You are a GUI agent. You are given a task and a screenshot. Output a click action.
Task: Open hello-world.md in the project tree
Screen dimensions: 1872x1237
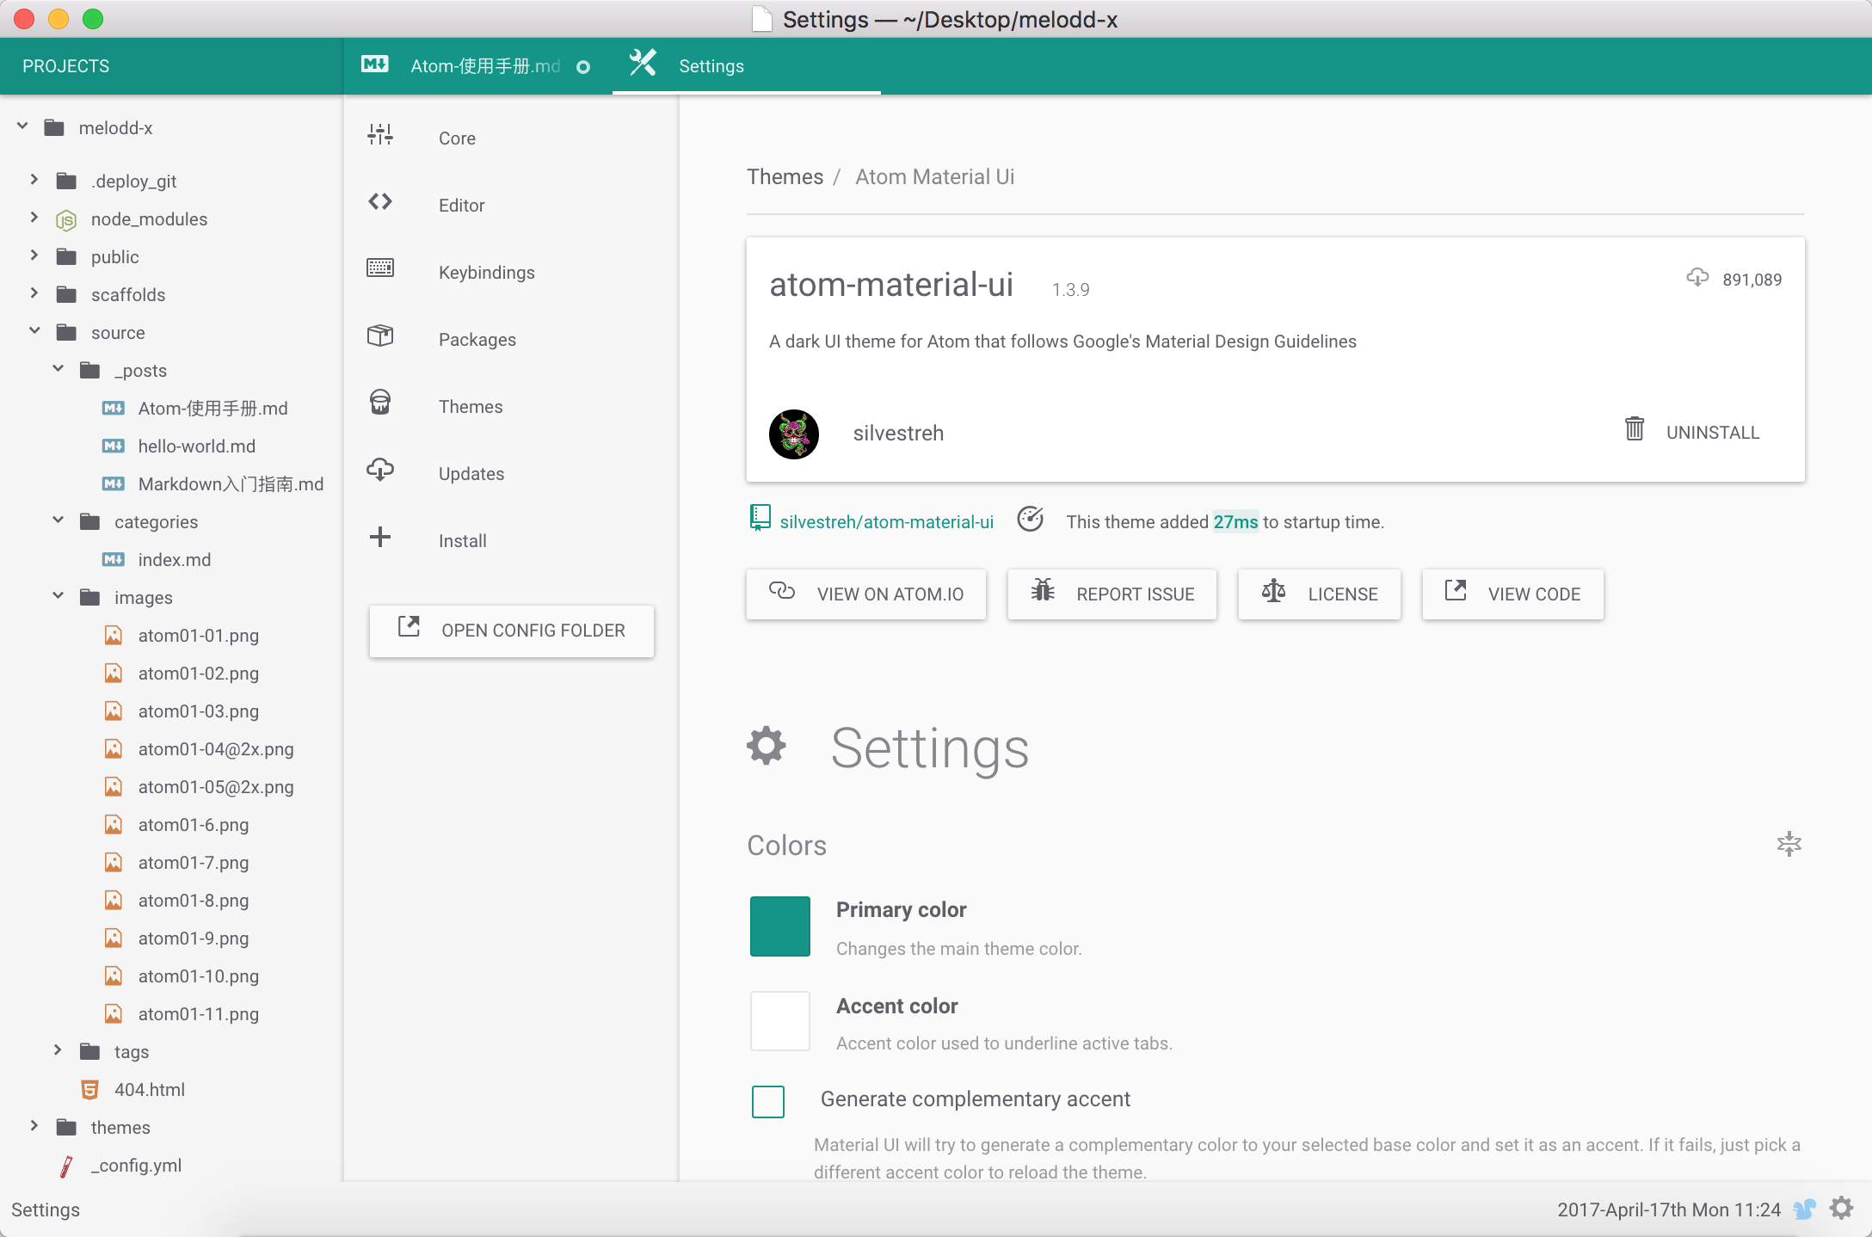pos(196,446)
